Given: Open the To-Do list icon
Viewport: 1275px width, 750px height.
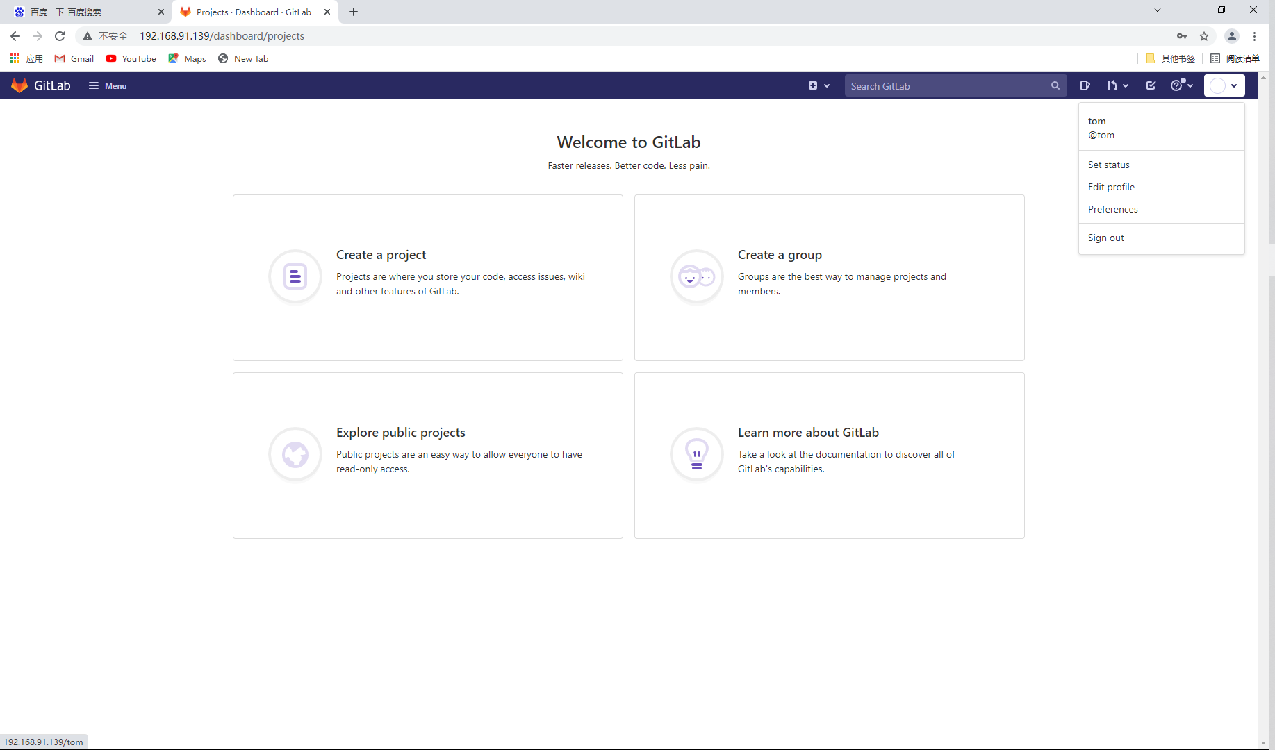Looking at the screenshot, I should (1151, 85).
